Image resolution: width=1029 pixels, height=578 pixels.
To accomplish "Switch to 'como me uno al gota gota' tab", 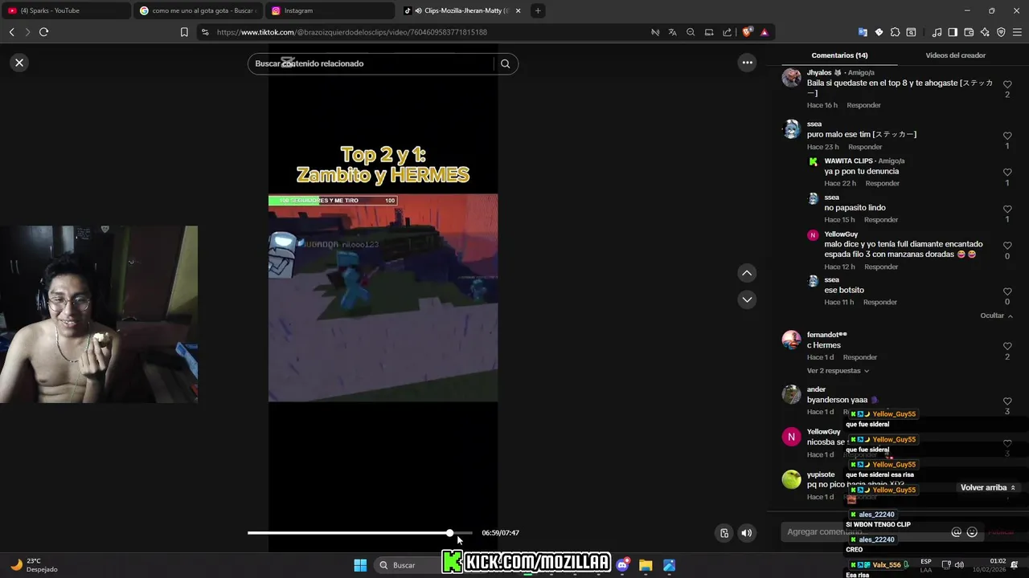I will pos(199,10).
